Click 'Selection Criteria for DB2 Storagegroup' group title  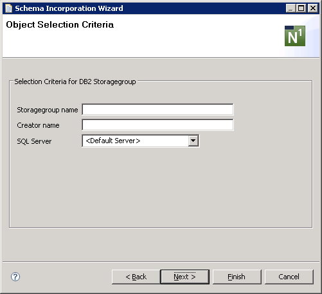tap(75, 82)
